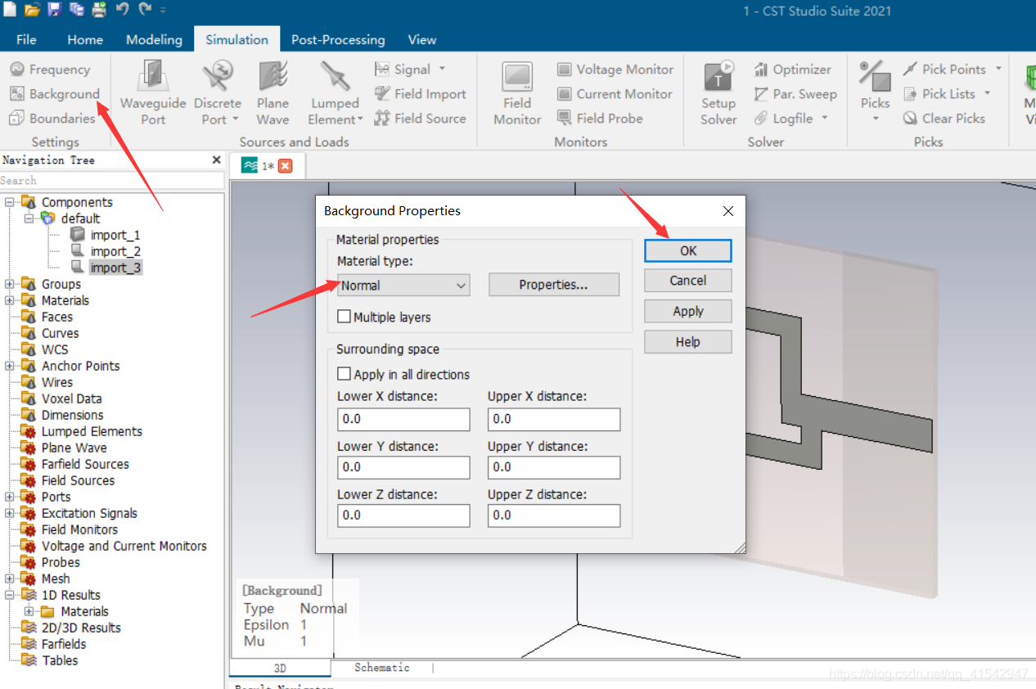Add a Field Monitor
The height and width of the screenshot is (689, 1036).
(x=517, y=93)
